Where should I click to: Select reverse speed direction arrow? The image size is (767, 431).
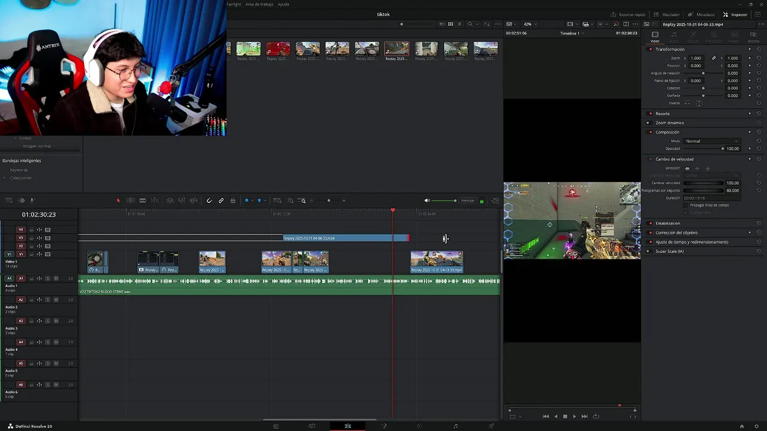pos(697,168)
